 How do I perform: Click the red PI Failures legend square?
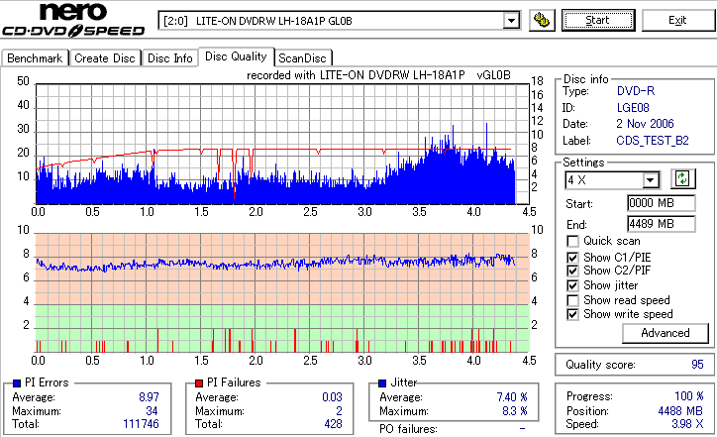point(199,383)
